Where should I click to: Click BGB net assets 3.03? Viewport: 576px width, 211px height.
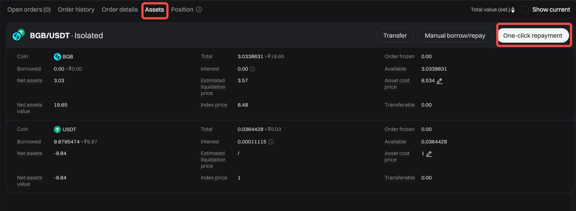point(59,81)
